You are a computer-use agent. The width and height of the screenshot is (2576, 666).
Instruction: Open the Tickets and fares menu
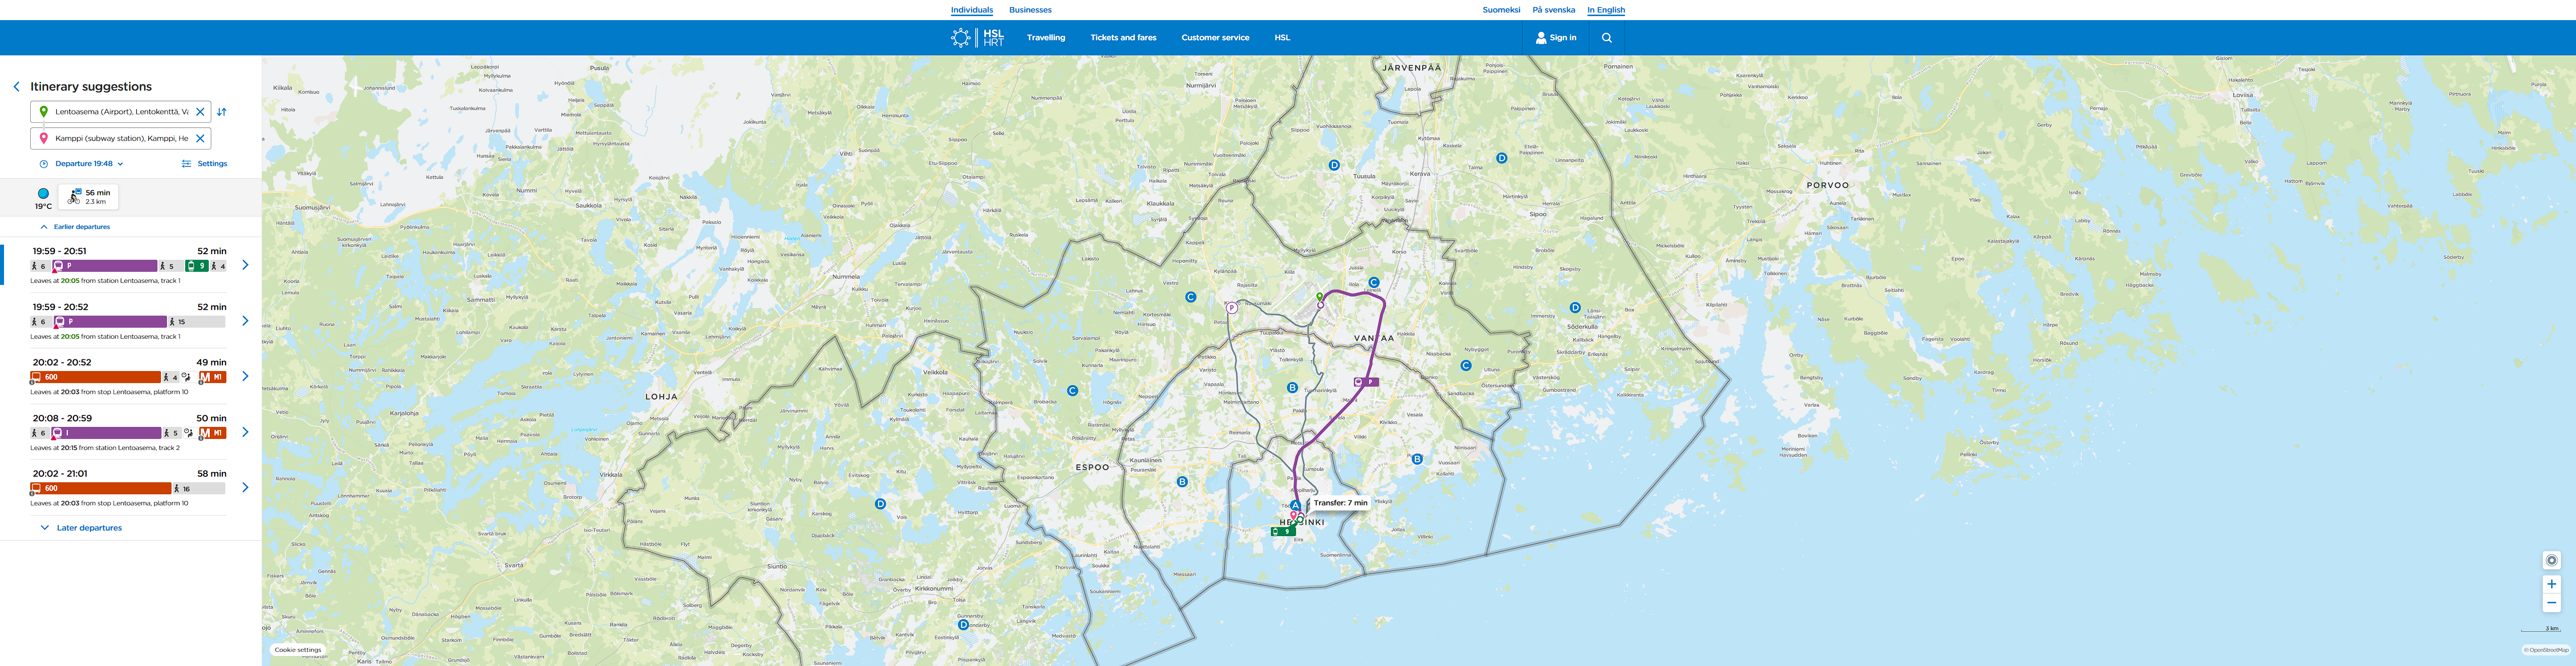(1123, 38)
